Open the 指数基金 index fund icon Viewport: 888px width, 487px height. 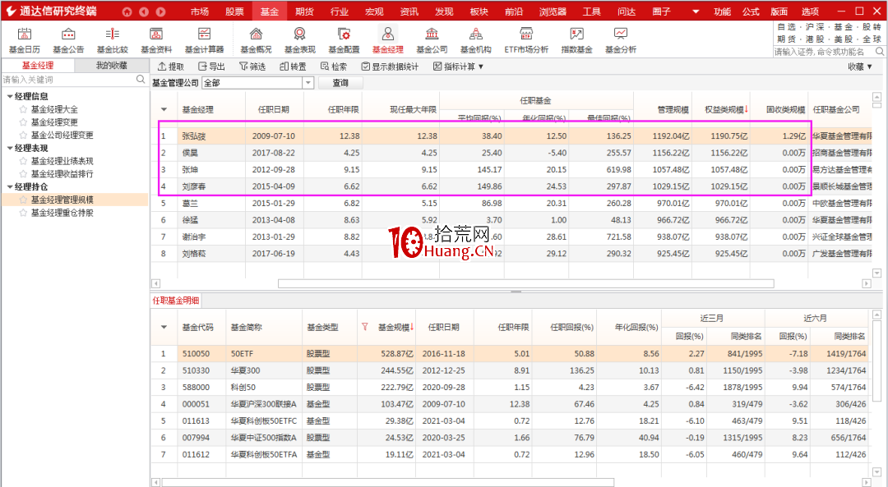(x=576, y=40)
